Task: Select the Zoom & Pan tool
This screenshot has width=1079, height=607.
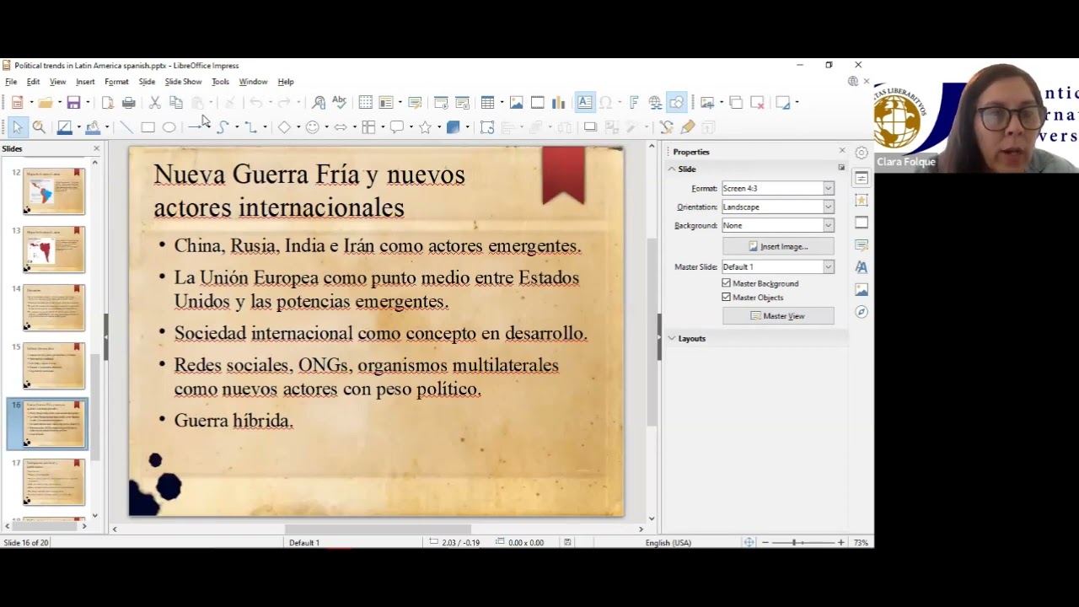Action: pyautogui.click(x=39, y=127)
